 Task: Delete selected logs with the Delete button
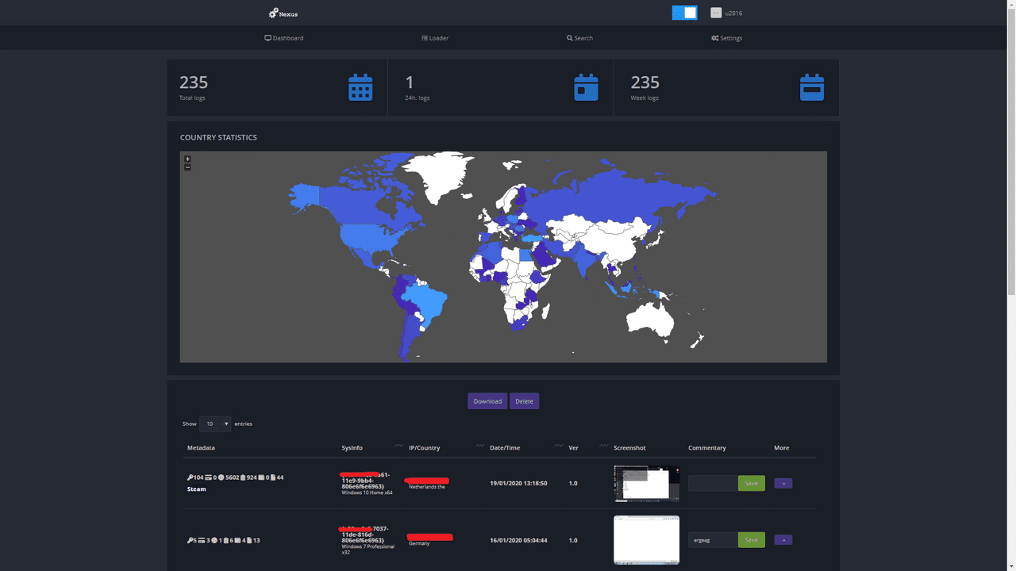(x=524, y=400)
